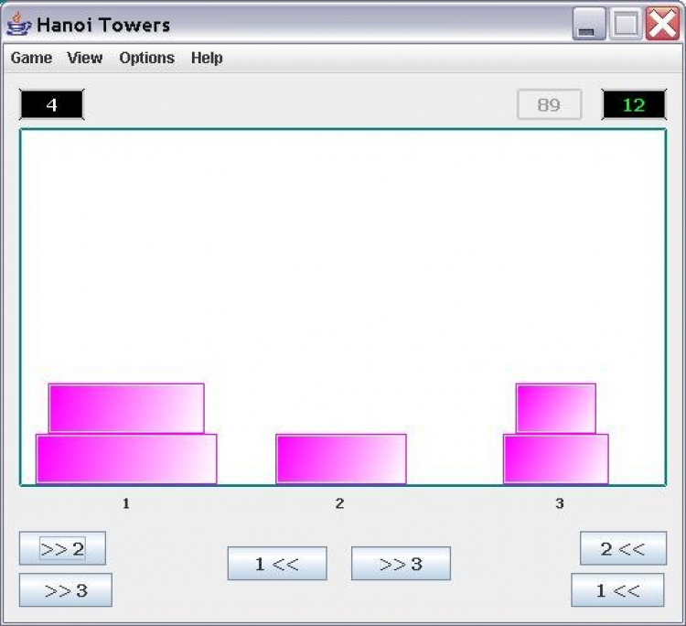Viewport: 686px width, 626px height.
Task: Open the Game menu
Action: (x=31, y=58)
